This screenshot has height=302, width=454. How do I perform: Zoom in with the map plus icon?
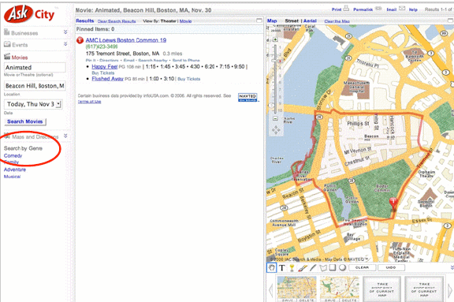point(275,39)
